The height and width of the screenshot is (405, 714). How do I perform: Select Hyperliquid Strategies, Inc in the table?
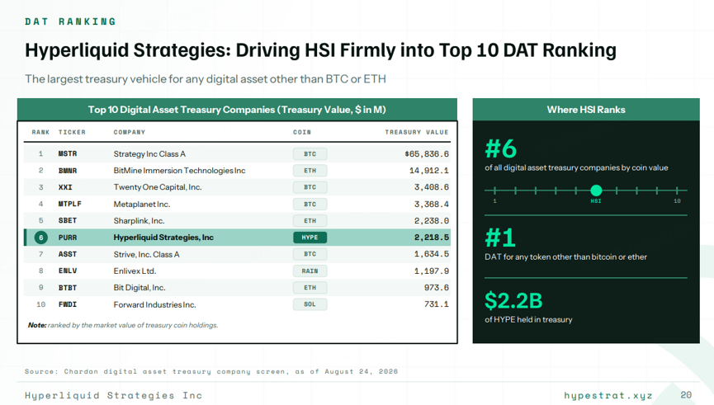click(x=163, y=238)
